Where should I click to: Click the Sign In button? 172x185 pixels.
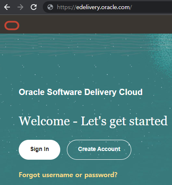click(x=39, y=150)
